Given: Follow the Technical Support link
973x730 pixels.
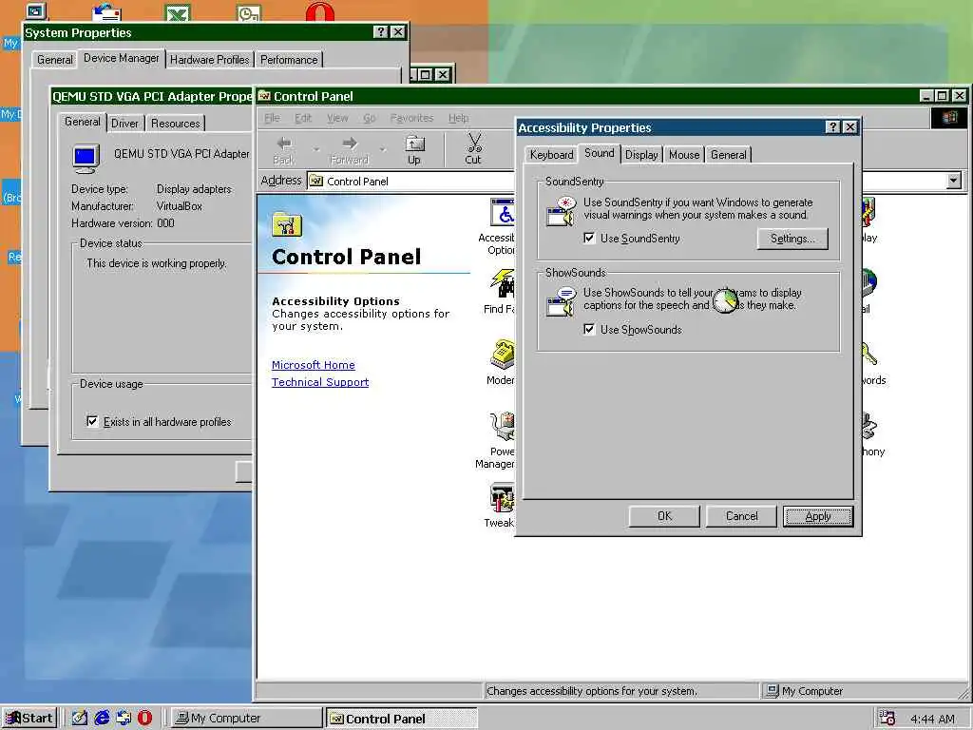Looking at the screenshot, I should click(320, 382).
